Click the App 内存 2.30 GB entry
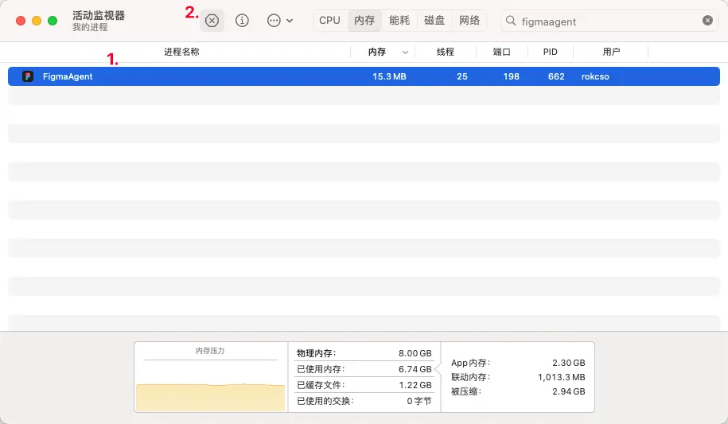This screenshot has height=424, width=728. [x=518, y=363]
